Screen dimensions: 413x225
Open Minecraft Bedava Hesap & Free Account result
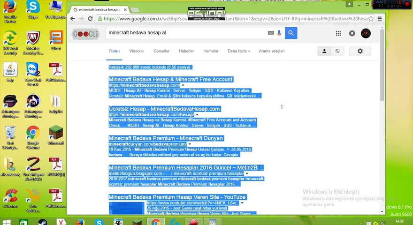tap(171, 80)
